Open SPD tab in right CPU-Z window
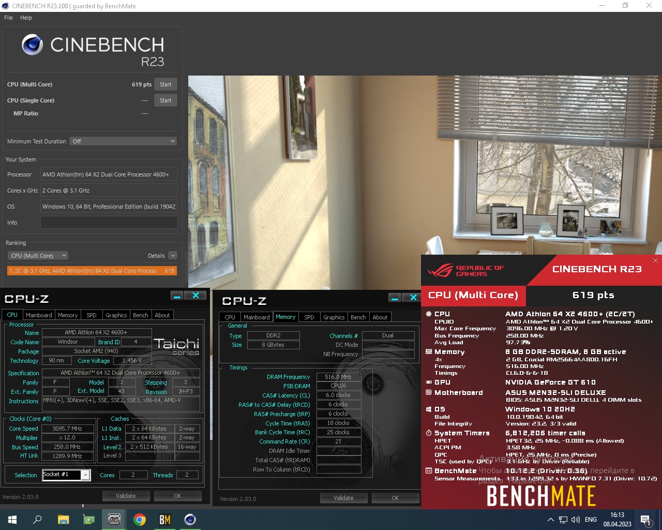This screenshot has width=662, height=530. click(x=309, y=317)
